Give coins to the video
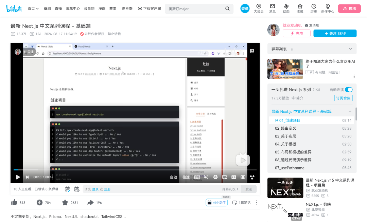Viewport: 367px width, 222px height. coord(39,202)
